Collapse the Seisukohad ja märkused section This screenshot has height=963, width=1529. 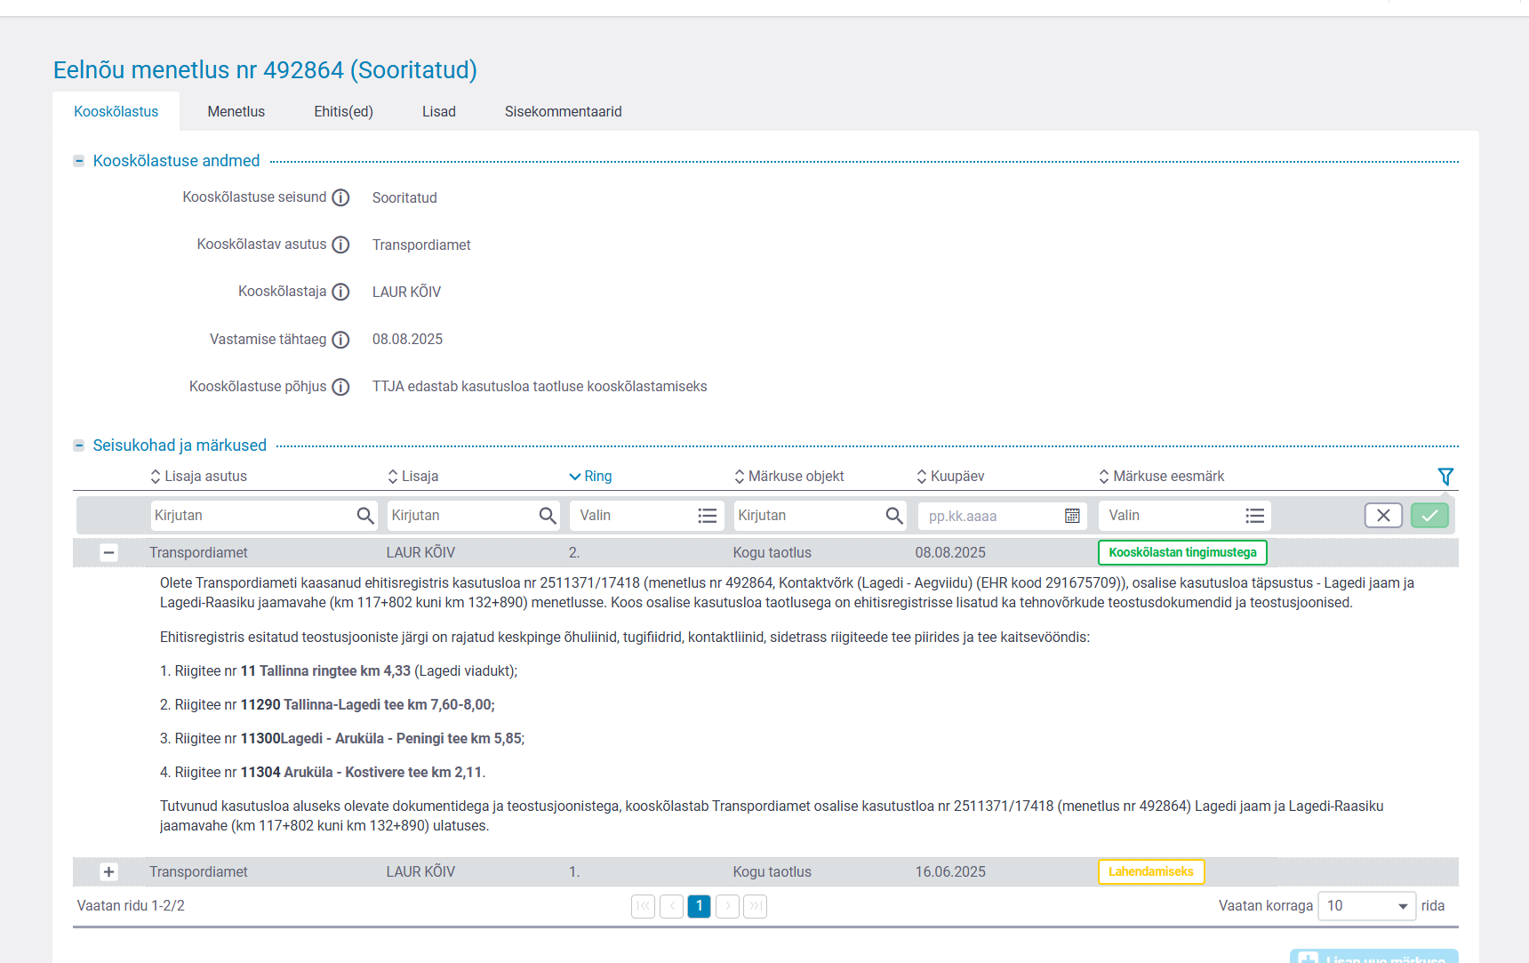click(79, 445)
